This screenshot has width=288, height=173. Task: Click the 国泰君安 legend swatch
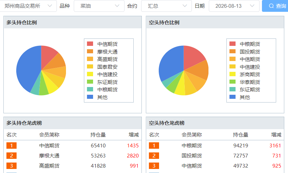[90, 67]
